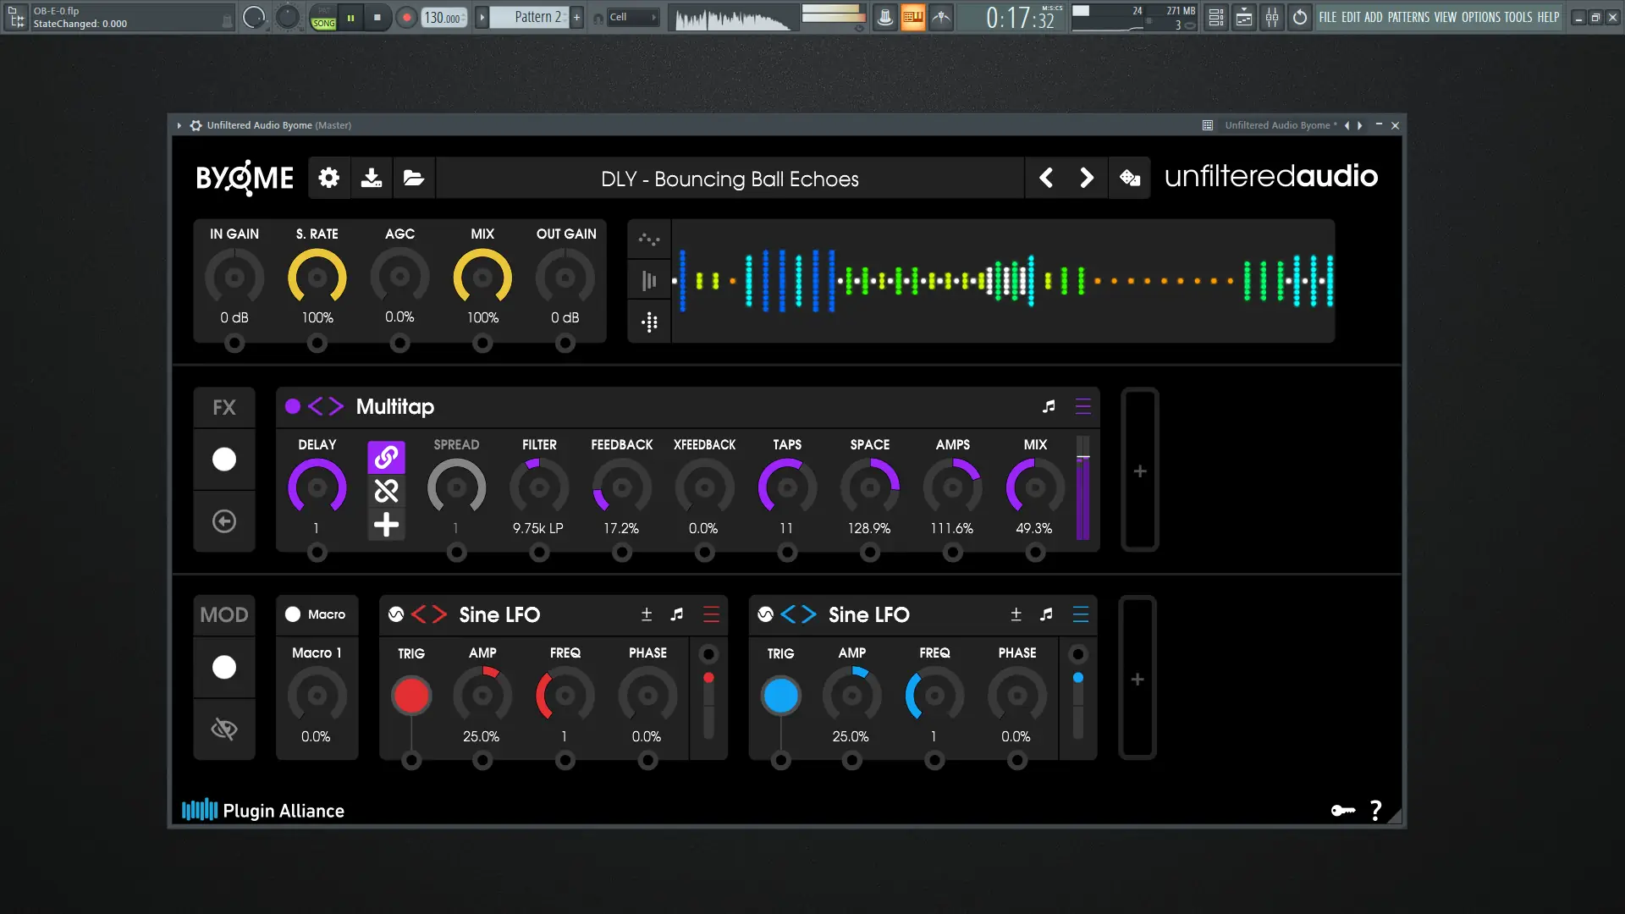
Task: Open the red Sine LFO options menu
Action: [x=711, y=615]
